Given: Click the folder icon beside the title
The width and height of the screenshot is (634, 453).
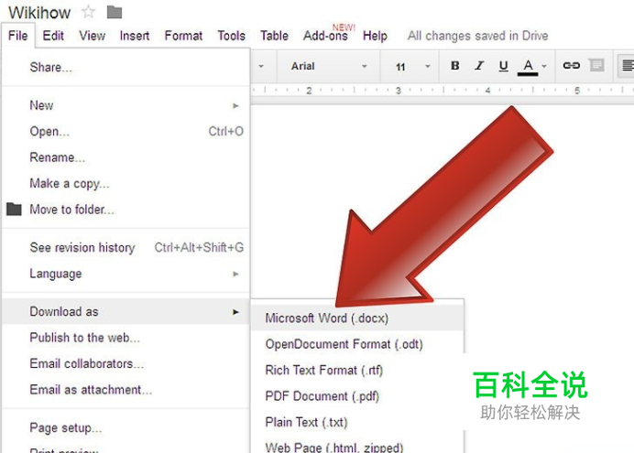Looking at the screenshot, I should point(115,13).
